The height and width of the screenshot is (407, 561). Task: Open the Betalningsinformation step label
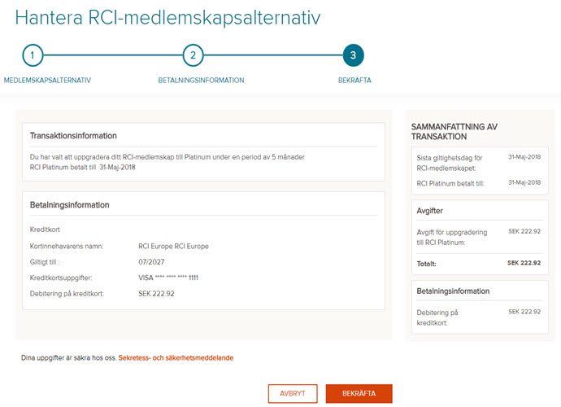coord(201,81)
